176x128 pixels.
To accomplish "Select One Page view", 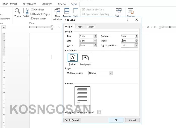I will click(38, 10).
